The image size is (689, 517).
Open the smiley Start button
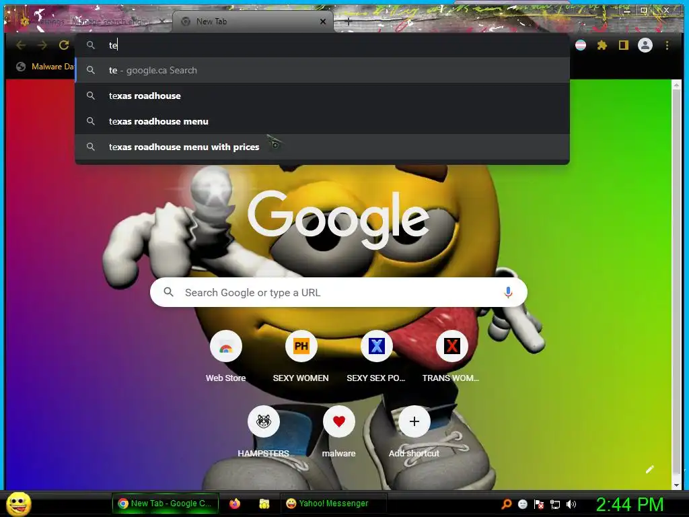coord(19,504)
